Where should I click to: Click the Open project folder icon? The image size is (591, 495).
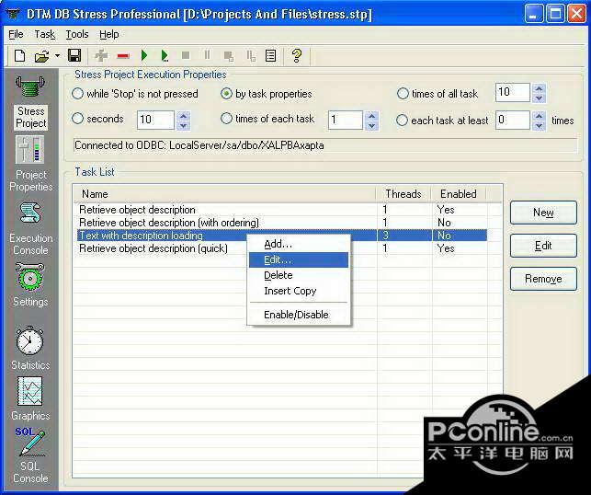tap(41, 56)
